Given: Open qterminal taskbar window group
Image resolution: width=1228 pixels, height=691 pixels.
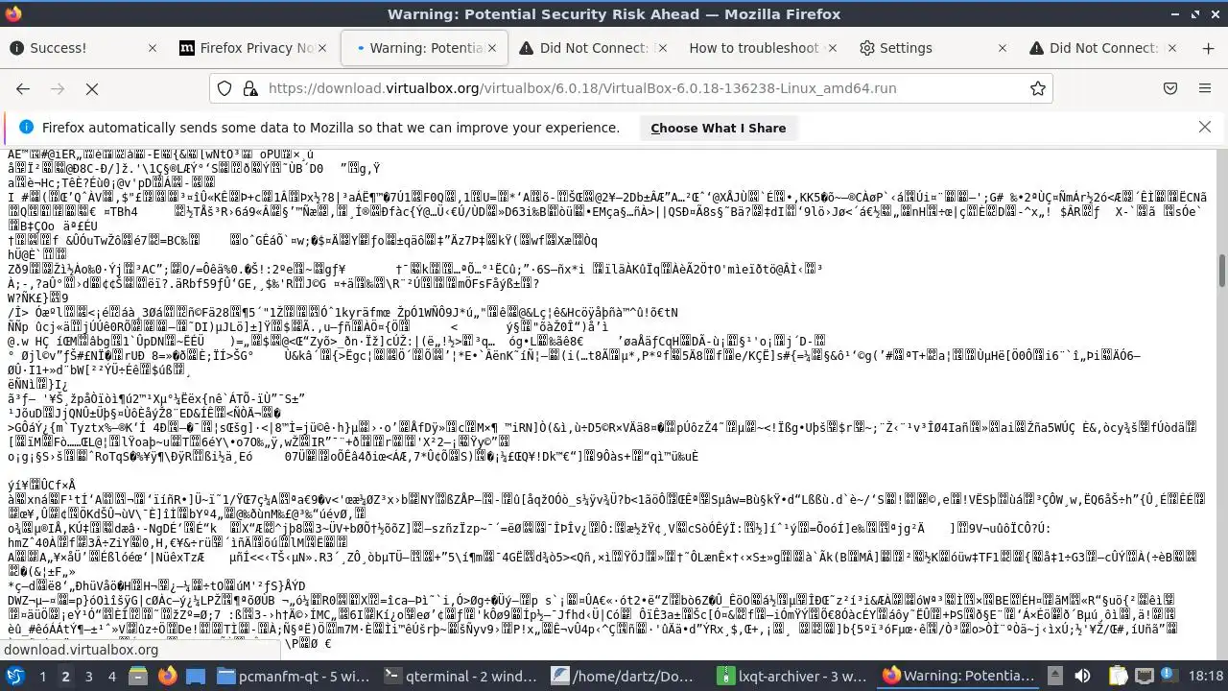Looking at the screenshot, I should click(x=461, y=676).
